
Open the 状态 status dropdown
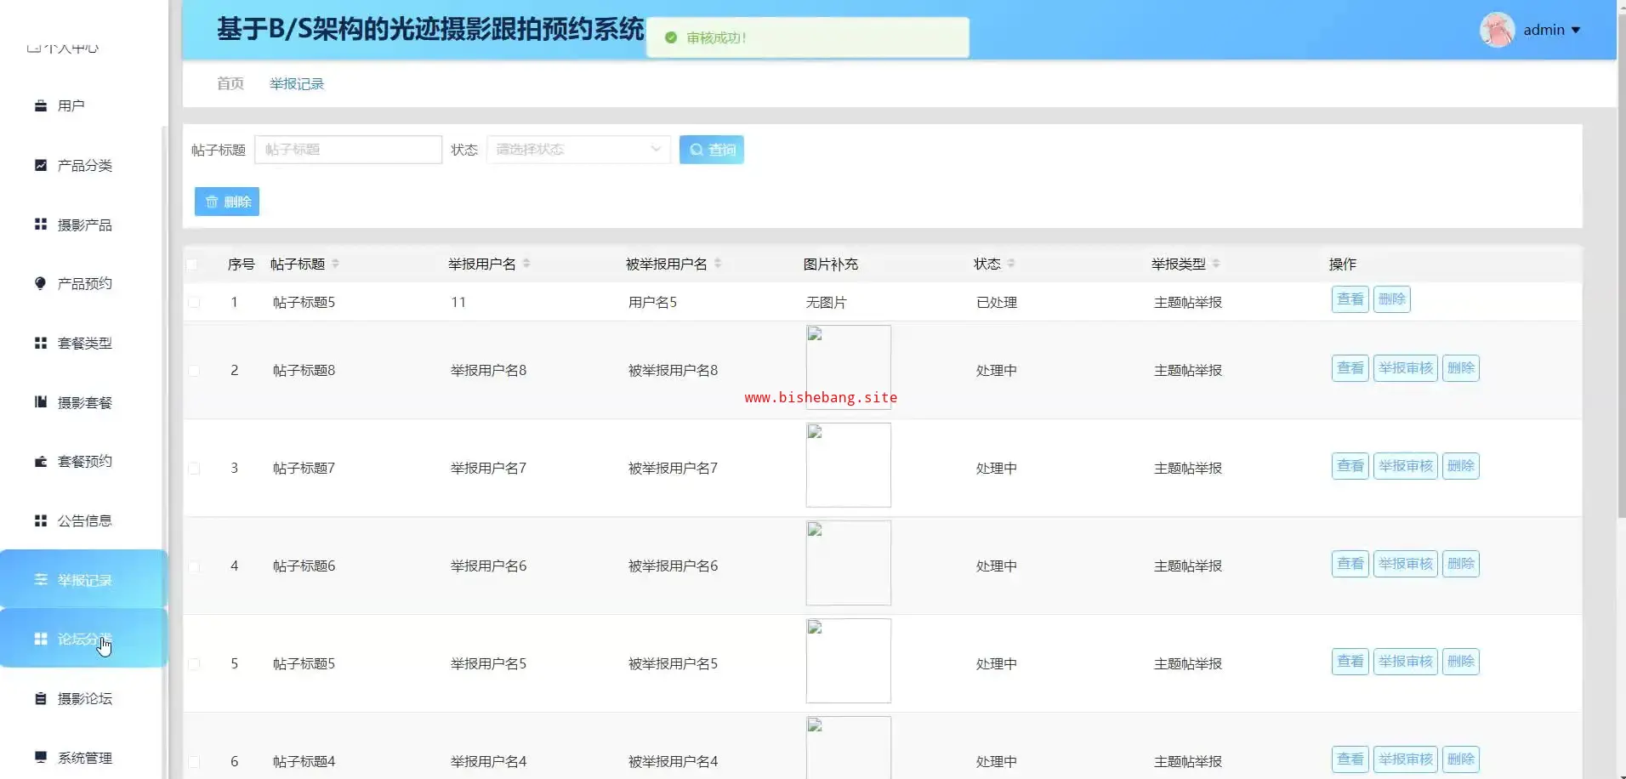pos(578,150)
